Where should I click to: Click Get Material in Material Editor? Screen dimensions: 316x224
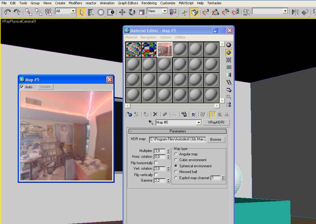point(129,114)
